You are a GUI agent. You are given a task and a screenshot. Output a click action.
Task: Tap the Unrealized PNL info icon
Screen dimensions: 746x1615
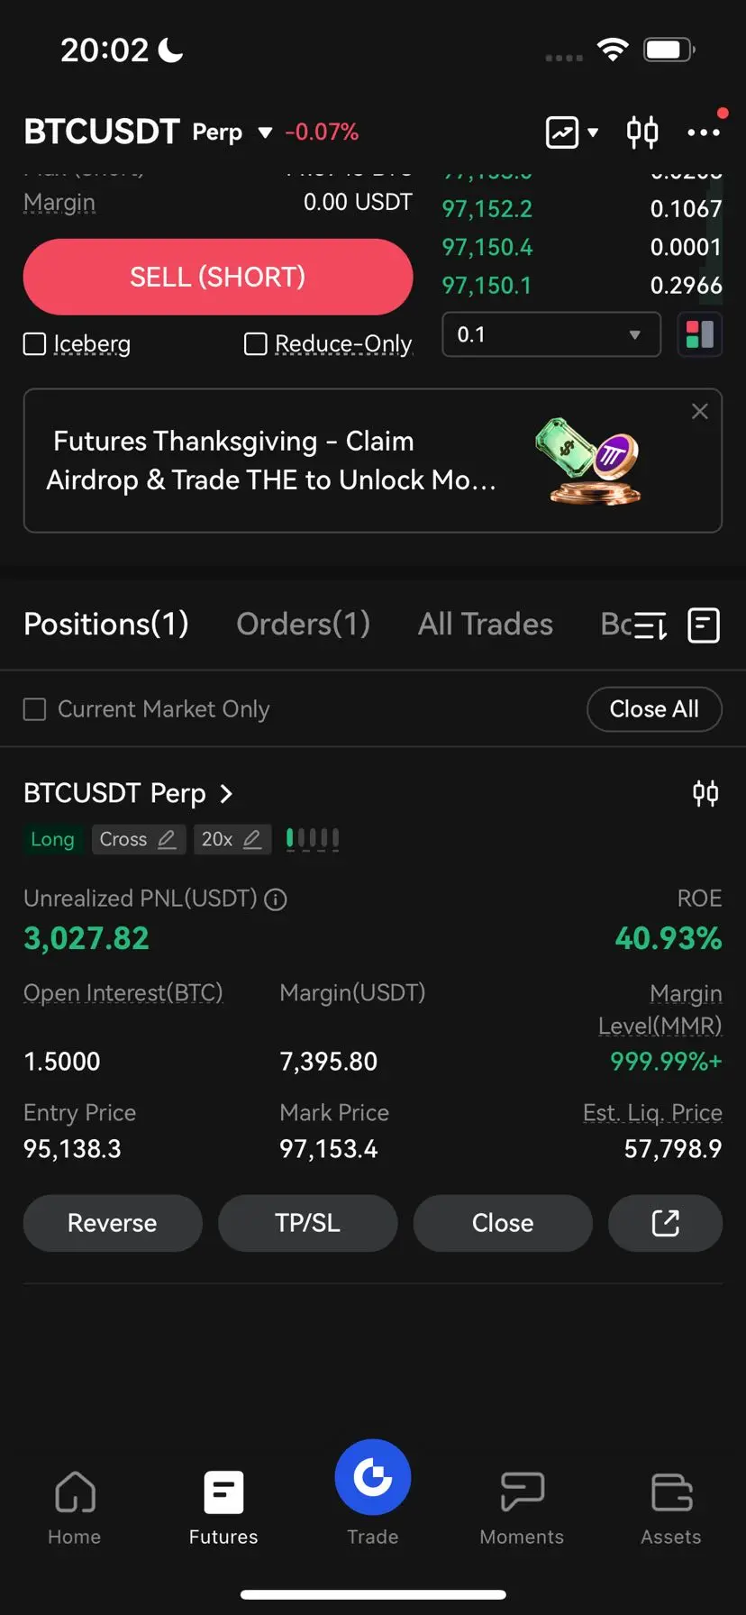coord(276,899)
